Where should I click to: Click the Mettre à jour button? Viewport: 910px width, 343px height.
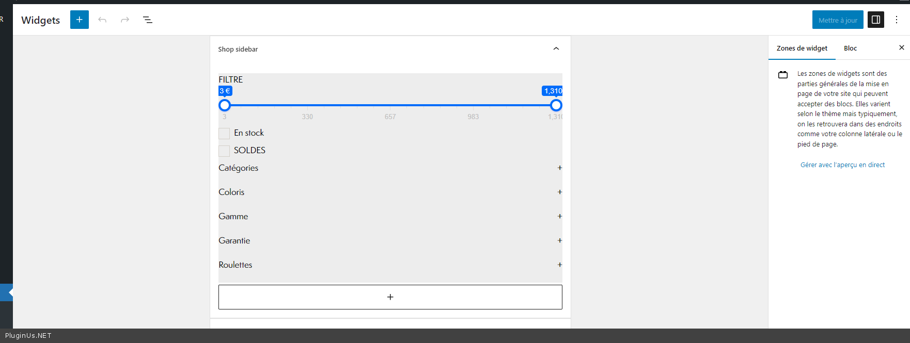pyautogui.click(x=838, y=20)
